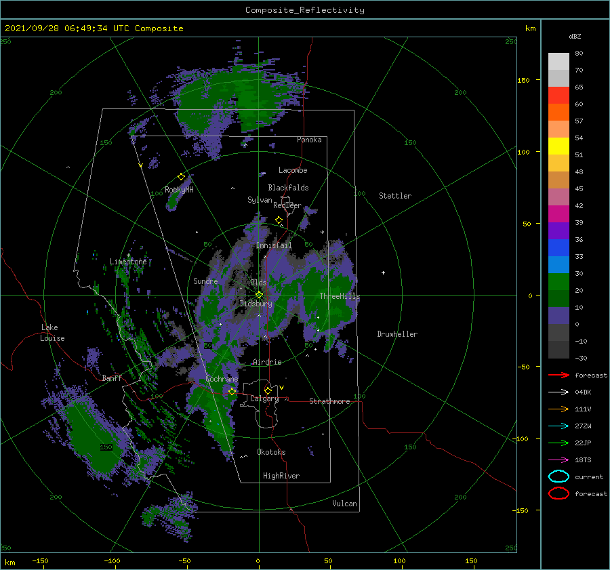This screenshot has width=610, height=570.
Task: Click the Blackfalds label
Action: (288, 188)
